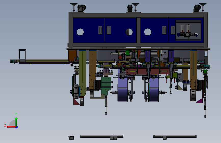Select the left long black bar at bottom
The width and height of the screenshot is (221, 143).
102,136
